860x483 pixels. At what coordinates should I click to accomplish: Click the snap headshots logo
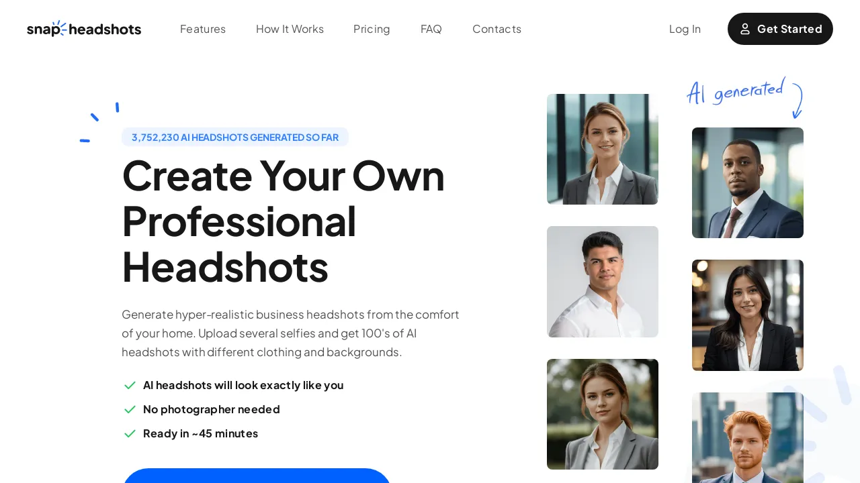pyautogui.click(x=84, y=29)
